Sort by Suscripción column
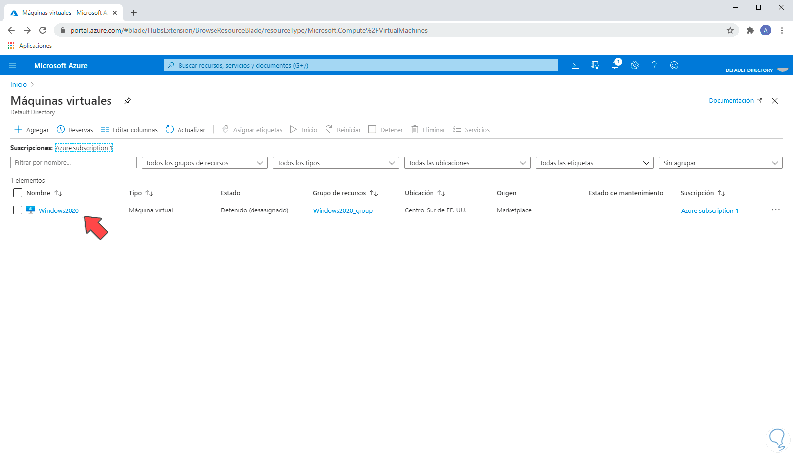793x455 pixels. point(703,193)
